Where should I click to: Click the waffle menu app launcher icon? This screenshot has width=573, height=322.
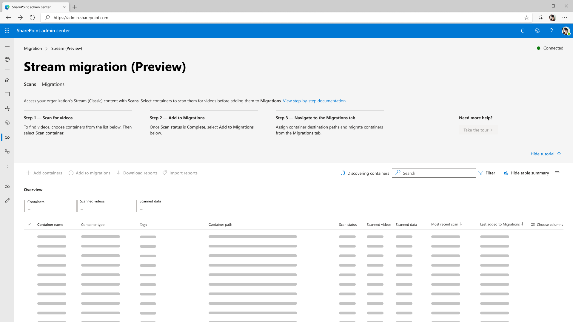(x=7, y=31)
